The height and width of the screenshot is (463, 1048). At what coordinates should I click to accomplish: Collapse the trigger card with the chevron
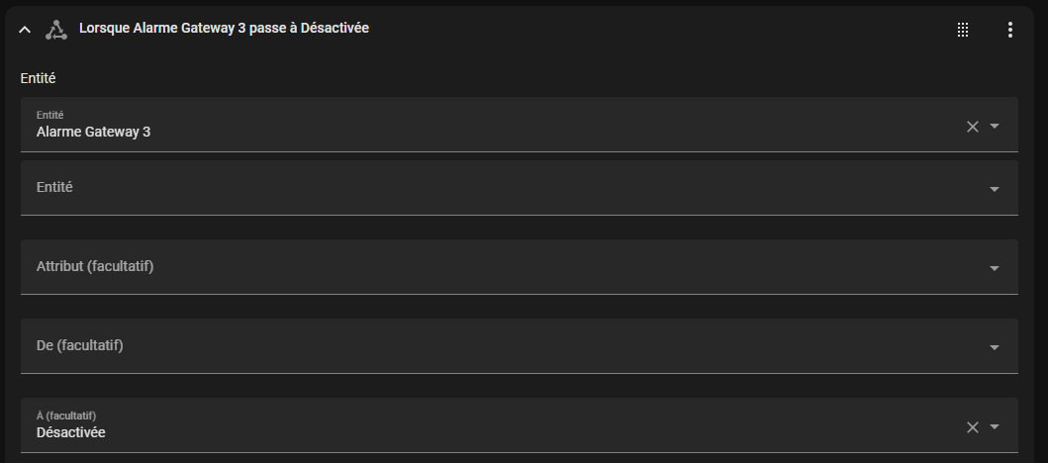pyautogui.click(x=25, y=30)
